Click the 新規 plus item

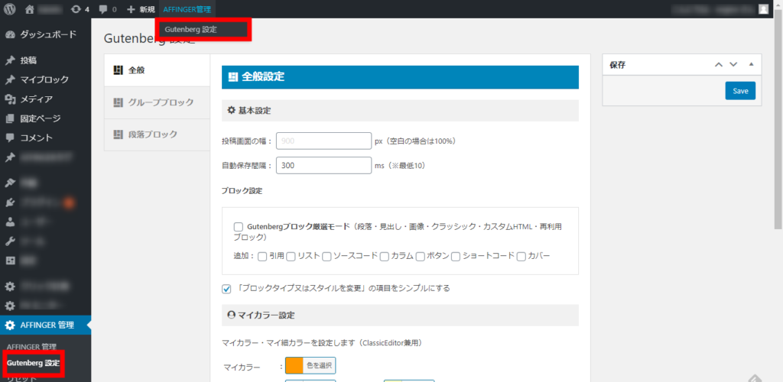tap(141, 9)
